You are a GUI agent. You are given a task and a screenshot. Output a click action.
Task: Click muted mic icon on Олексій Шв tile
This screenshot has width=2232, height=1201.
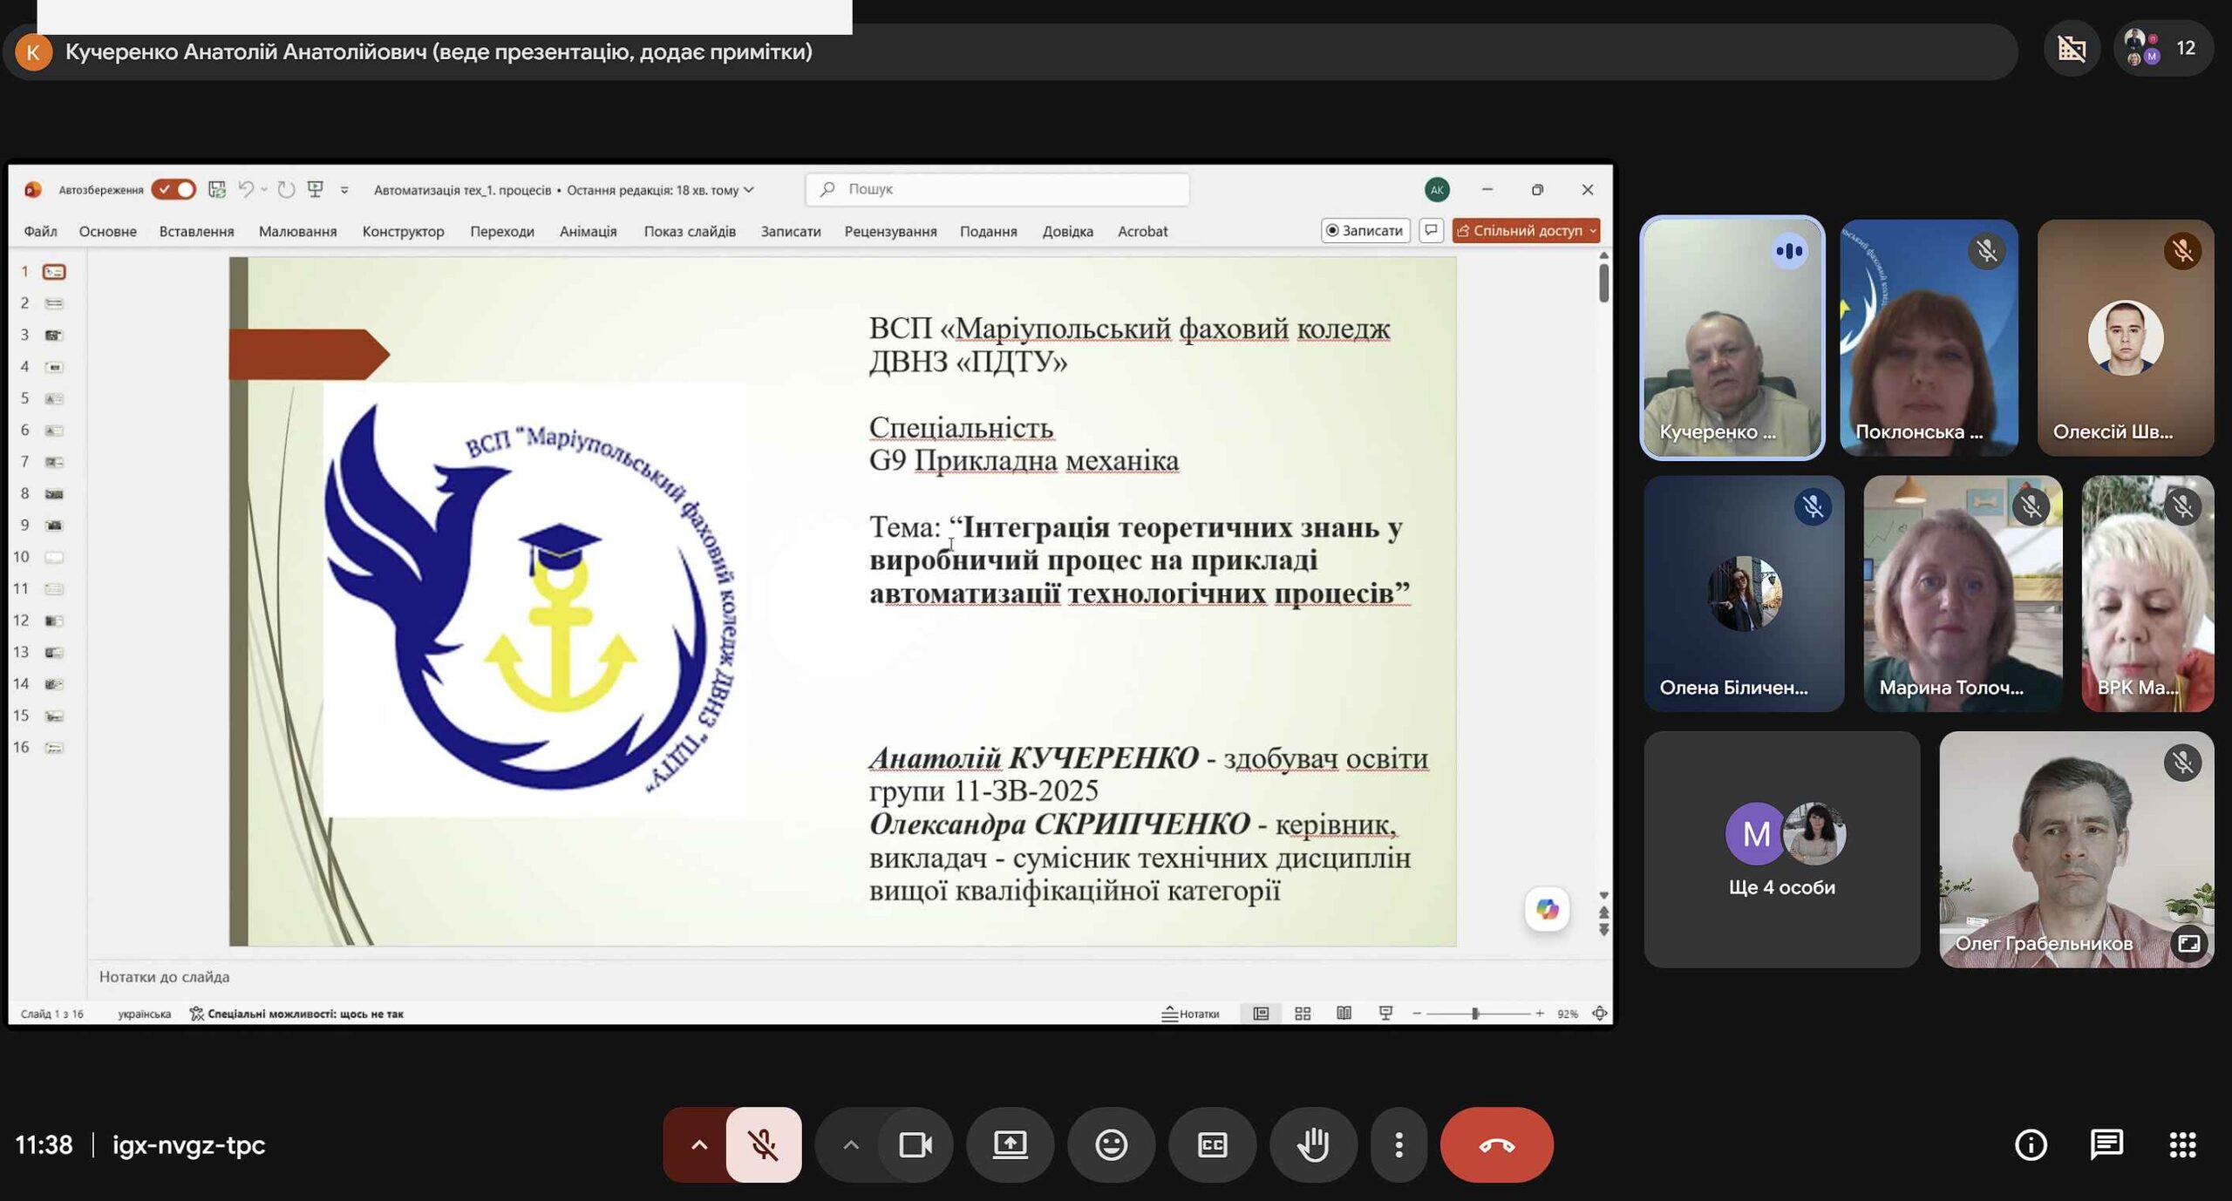tap(2182, 252)
